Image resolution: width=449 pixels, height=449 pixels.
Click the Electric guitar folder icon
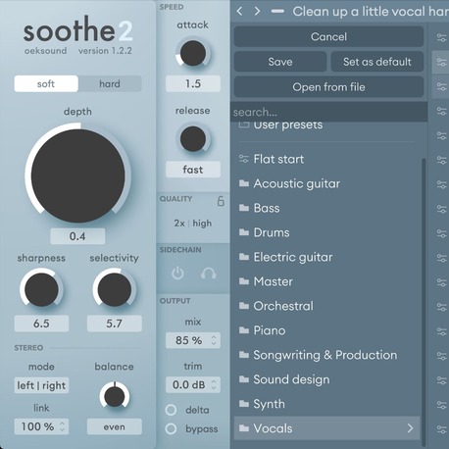pos(244,257)
